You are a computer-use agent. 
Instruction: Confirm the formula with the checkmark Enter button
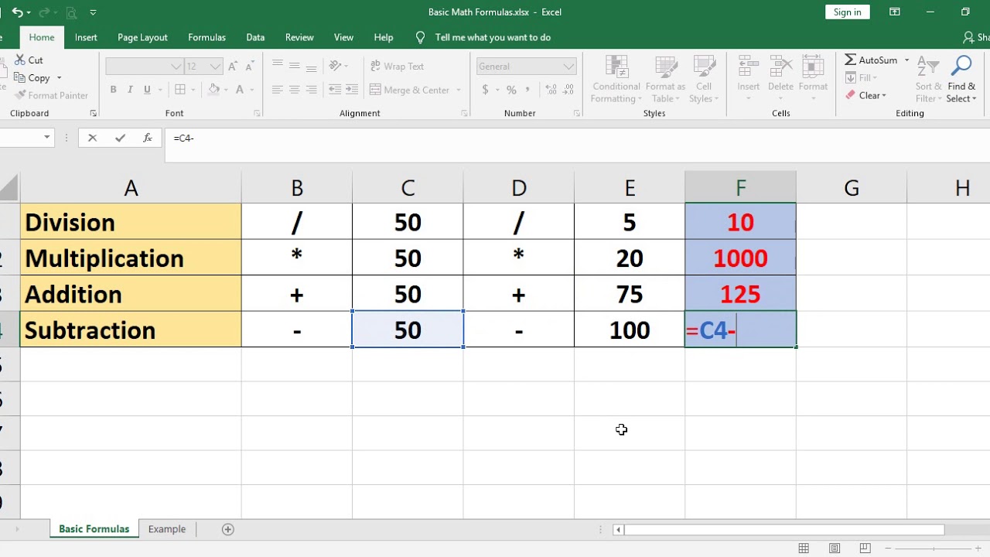(x=120, y=138)
